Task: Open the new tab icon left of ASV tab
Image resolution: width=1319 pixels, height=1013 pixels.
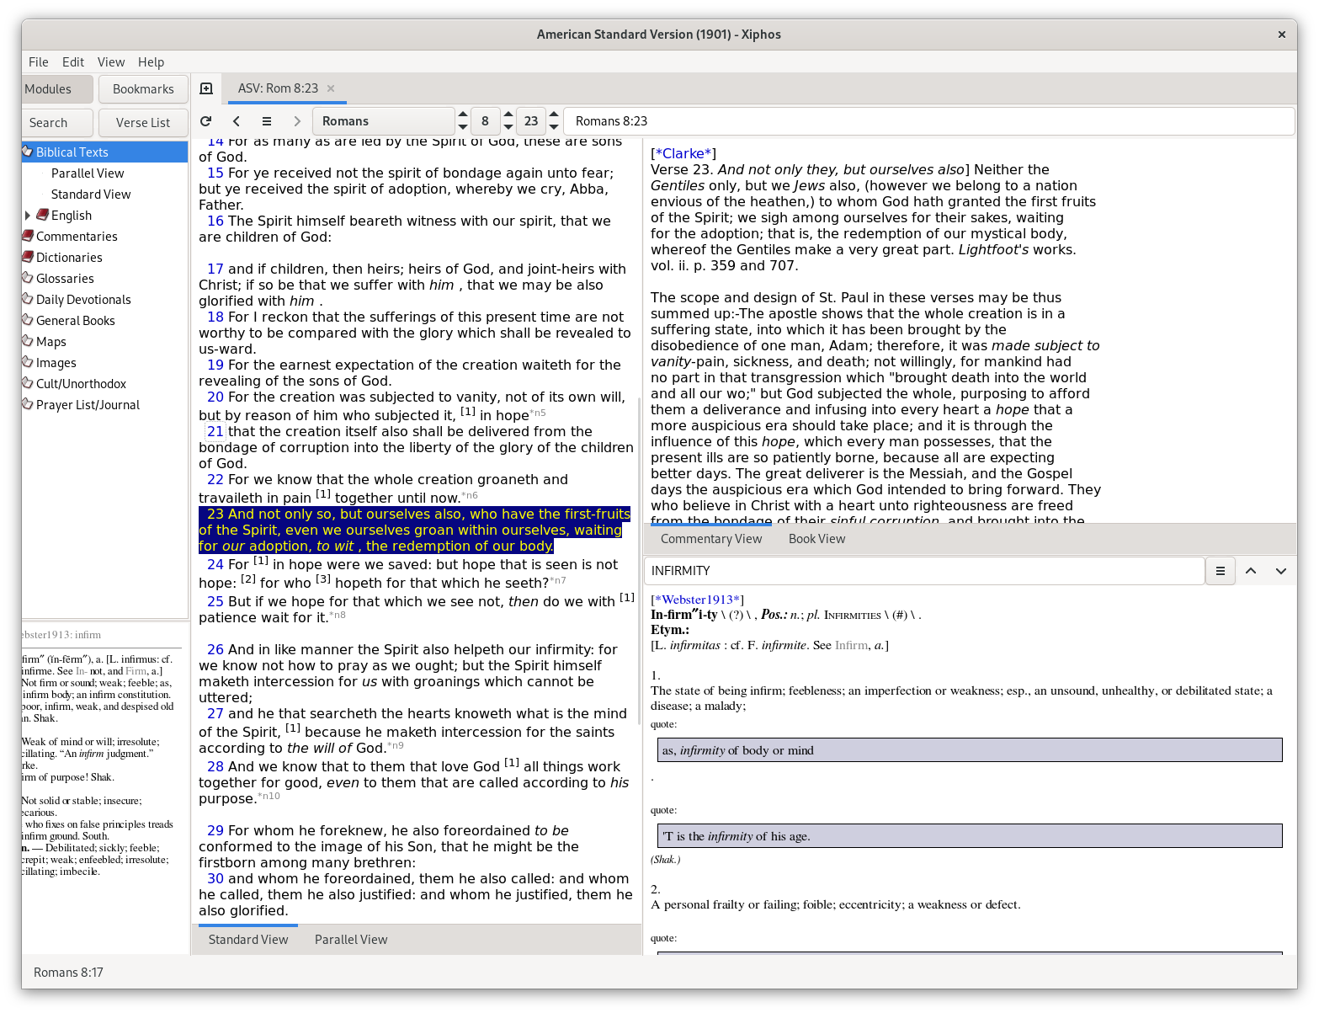Action: (x=206, y=88)
